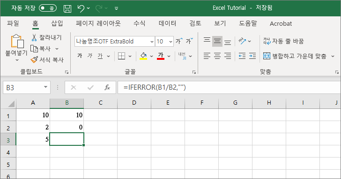Toggle bold 가 formatting
Viewport: 341px width, 179px height.
[80, 56]
